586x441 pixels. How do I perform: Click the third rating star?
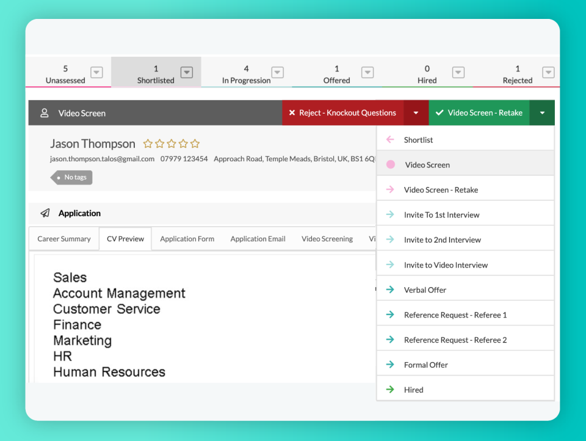[172, 144]
